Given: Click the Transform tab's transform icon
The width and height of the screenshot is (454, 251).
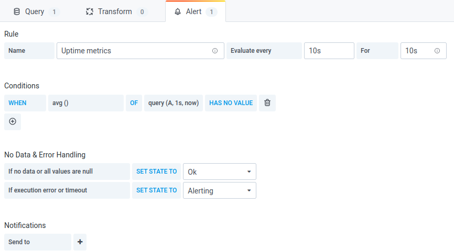Looking at the screenshot, I should (x=90, y=12).
